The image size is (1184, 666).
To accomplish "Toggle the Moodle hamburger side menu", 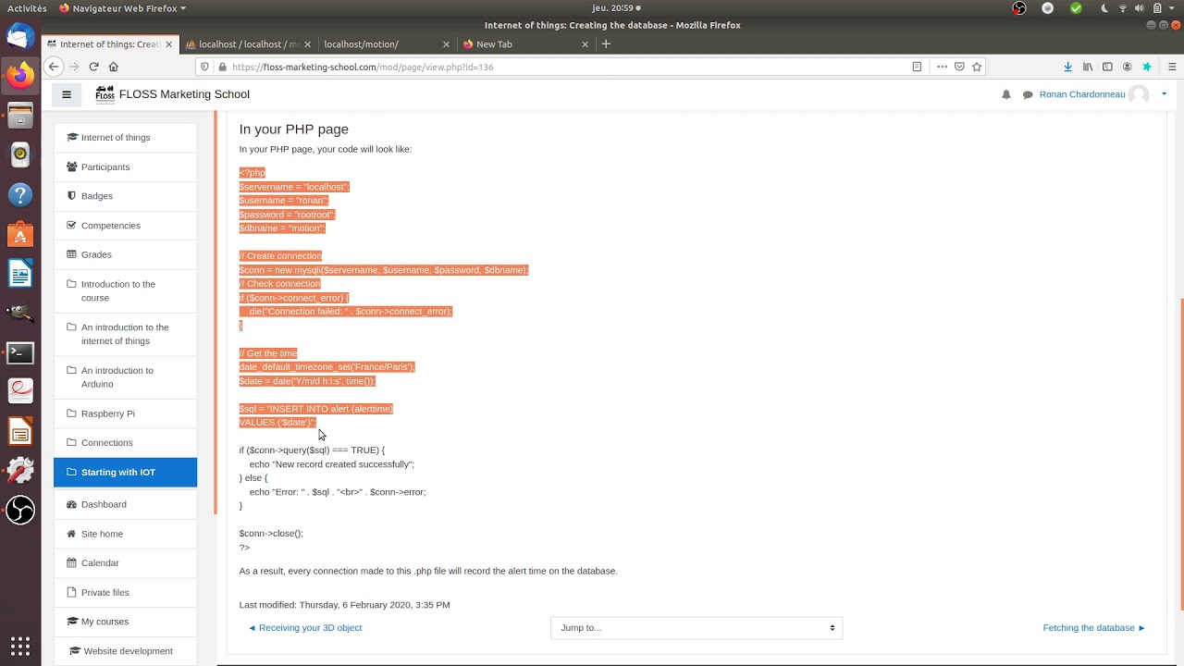I will [67, 94].
